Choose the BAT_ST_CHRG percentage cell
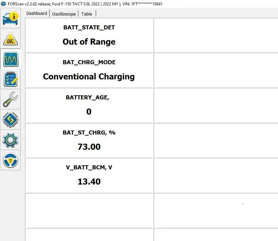The image size is (278, 241). point(89,140)
